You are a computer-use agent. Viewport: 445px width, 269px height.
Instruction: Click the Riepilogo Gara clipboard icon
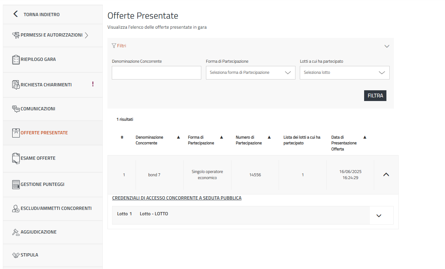pyautogui.click(x=16, y=59)
